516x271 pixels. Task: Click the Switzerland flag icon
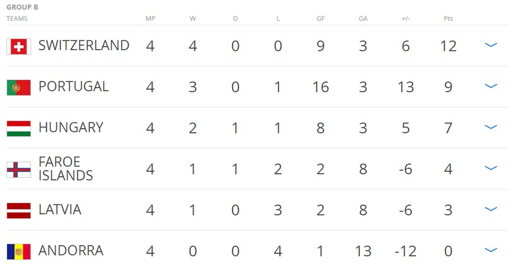pos(19,47)
